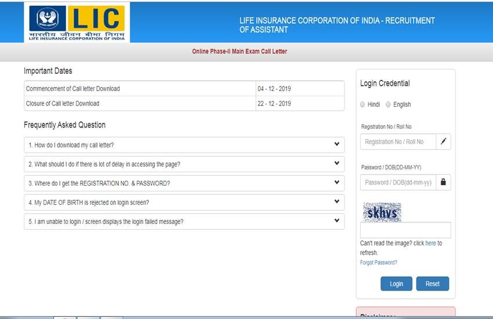
Task: Open the Forgot Password? link
Action: coord(378,263)
